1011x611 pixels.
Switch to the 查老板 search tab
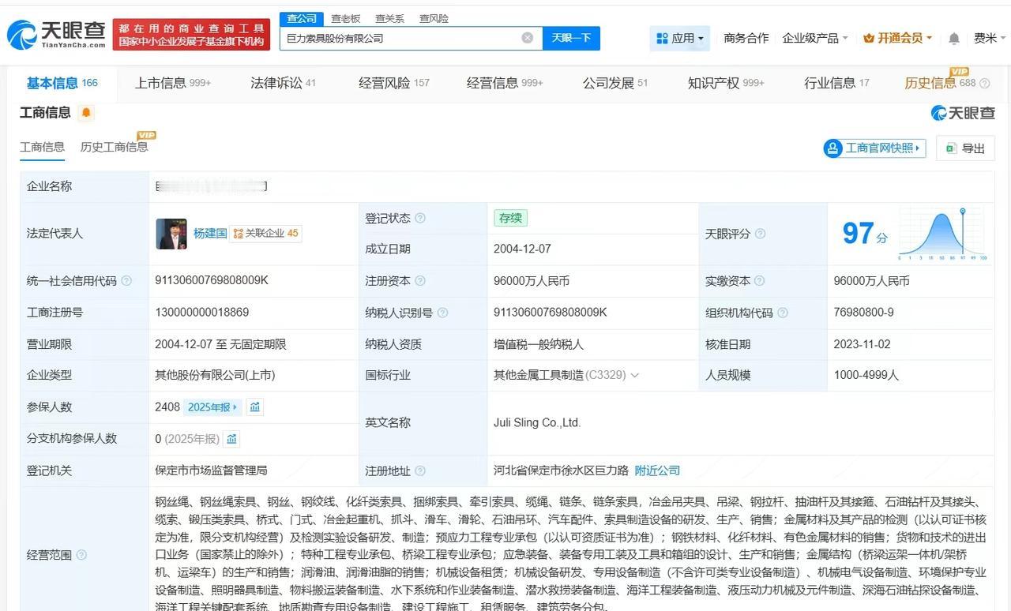pos(345,18)
